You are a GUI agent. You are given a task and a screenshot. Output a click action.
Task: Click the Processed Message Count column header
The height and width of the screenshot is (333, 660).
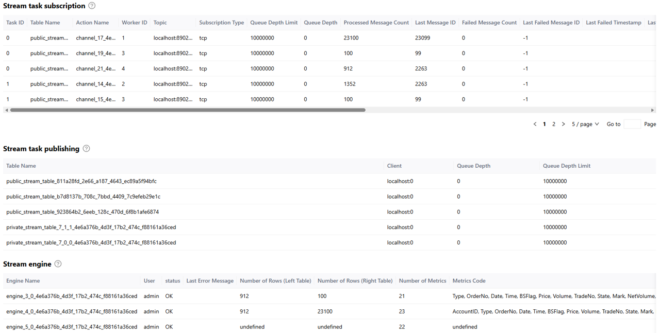[x=376, y=23]
